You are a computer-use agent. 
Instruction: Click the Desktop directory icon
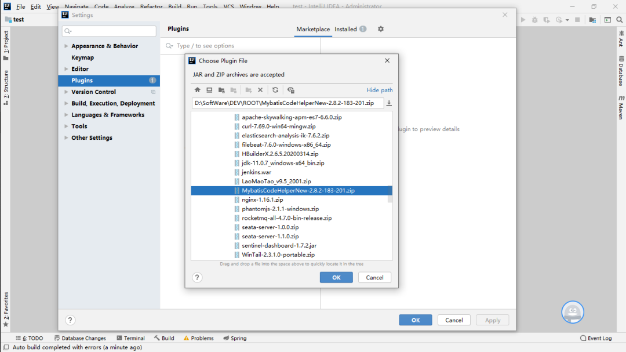pos(209,90)
